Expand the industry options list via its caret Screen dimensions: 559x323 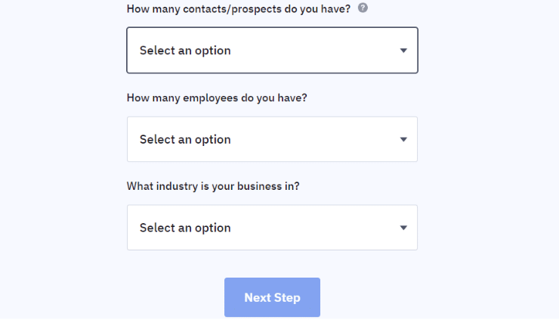(x=403, y=228)
